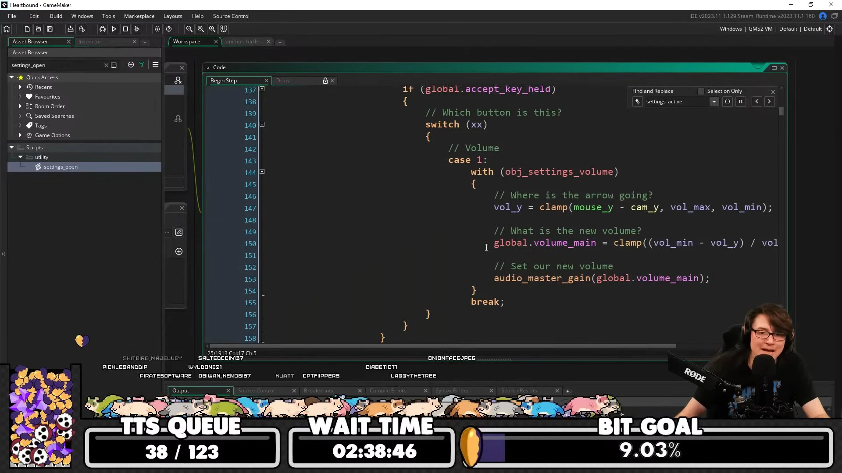Switch to the Inspector tab
Image resolution: width=842 pixels, height=473 pixels.
[89, 42]
